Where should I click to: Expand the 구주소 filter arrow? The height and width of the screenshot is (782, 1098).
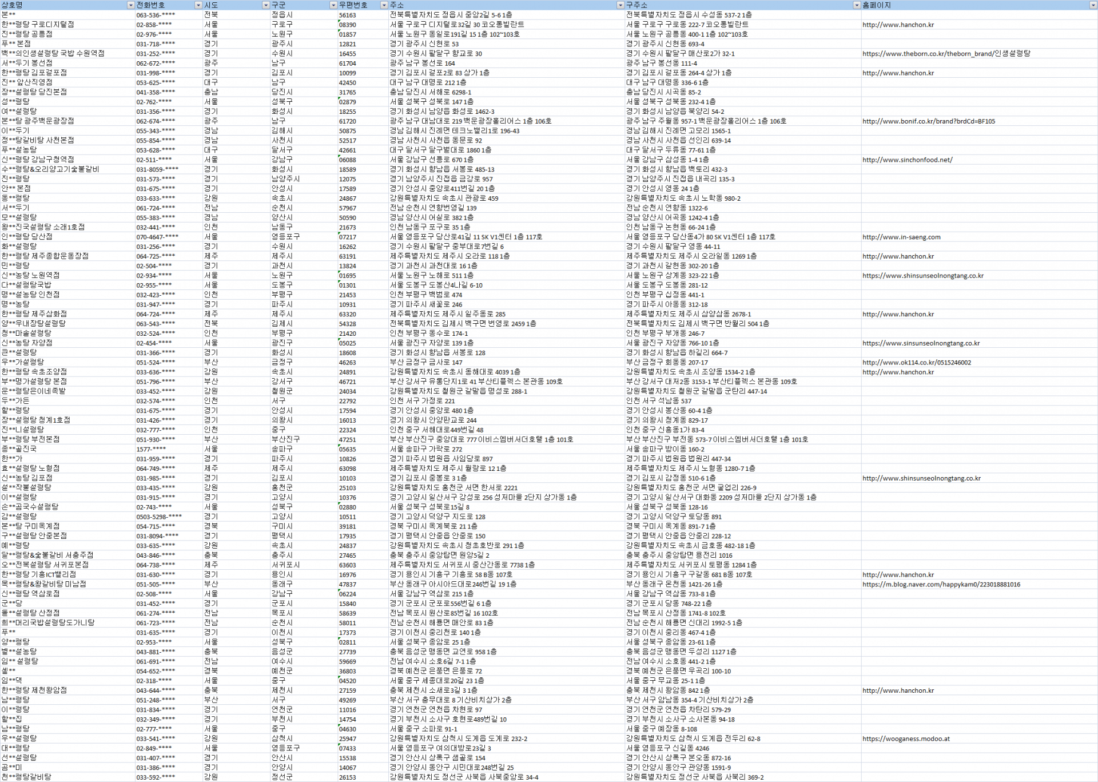856,5
